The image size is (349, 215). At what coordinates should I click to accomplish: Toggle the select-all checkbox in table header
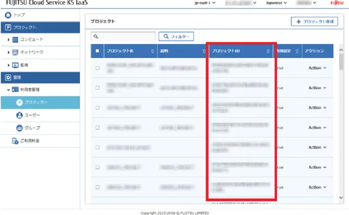point(97,51)
